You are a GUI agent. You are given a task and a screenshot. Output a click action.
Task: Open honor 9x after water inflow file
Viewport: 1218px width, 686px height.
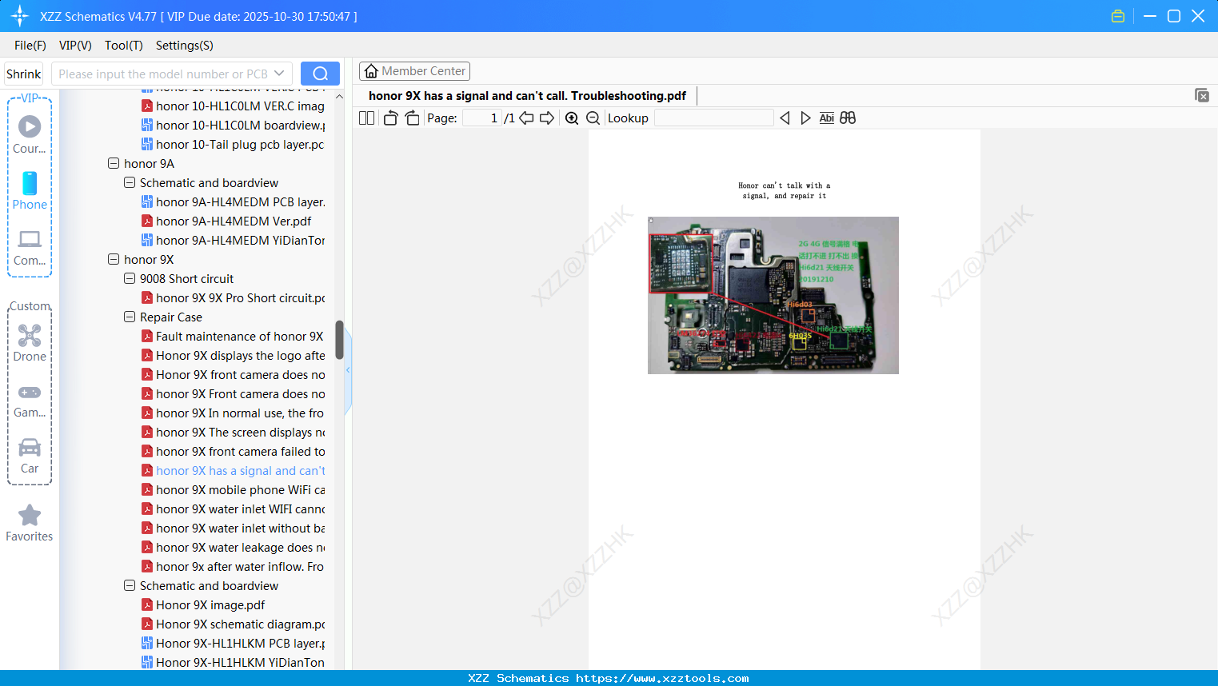pos(233,566)
